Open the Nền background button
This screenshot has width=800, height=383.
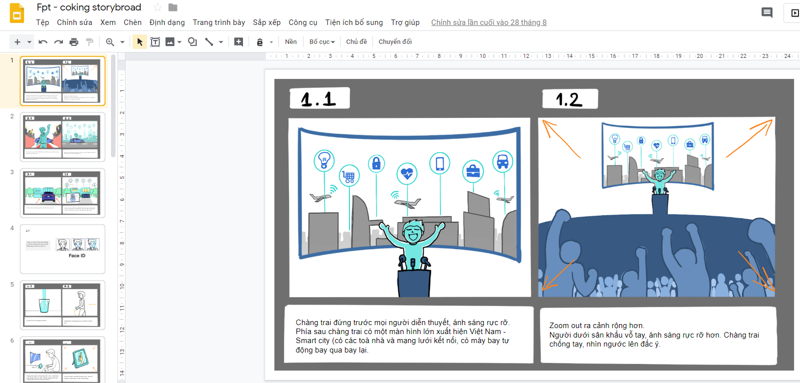click(291, 42)
